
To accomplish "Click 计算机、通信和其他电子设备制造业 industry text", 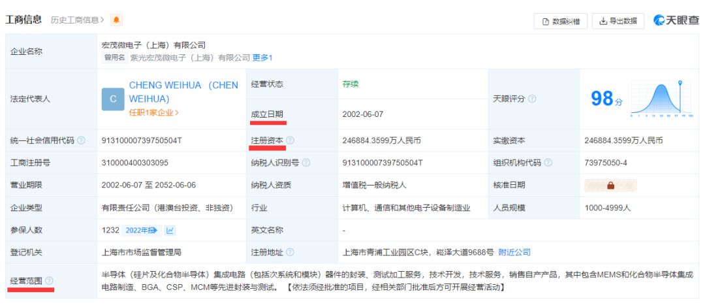I will pos(407,208).
